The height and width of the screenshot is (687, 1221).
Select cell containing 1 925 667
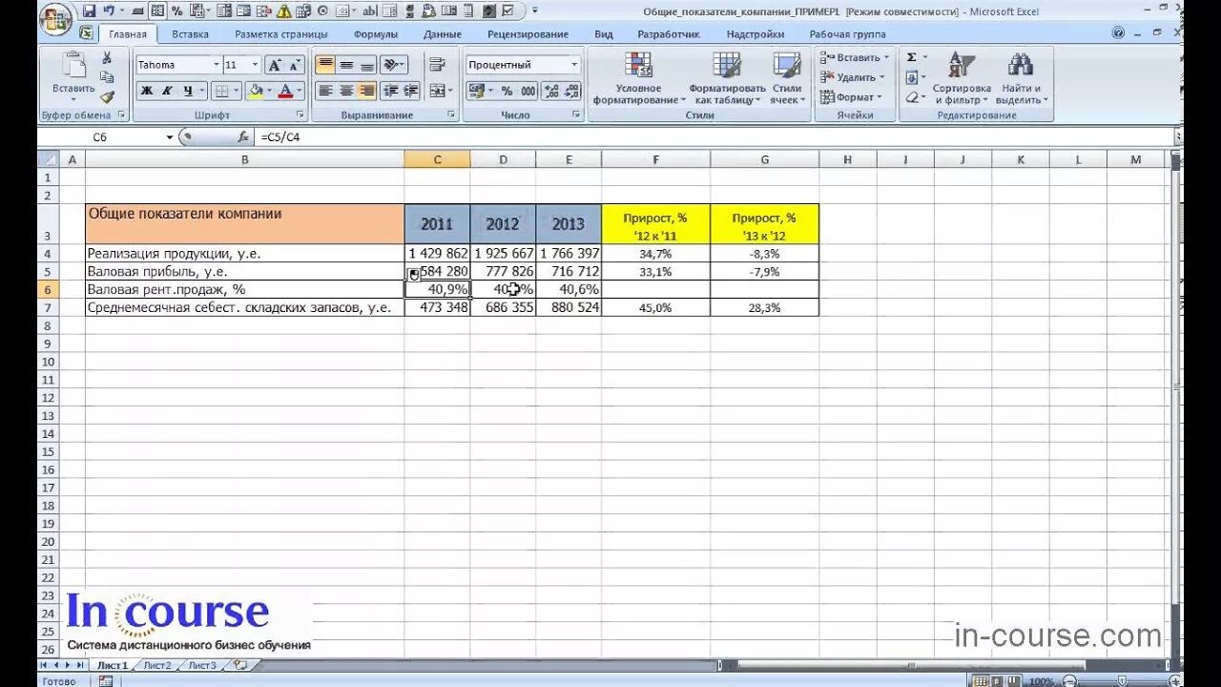click(x=503, y=254)
